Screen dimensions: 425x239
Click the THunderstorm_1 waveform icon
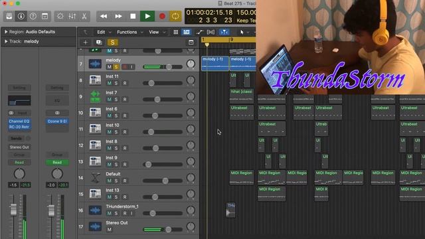click(x=95, y=210)
